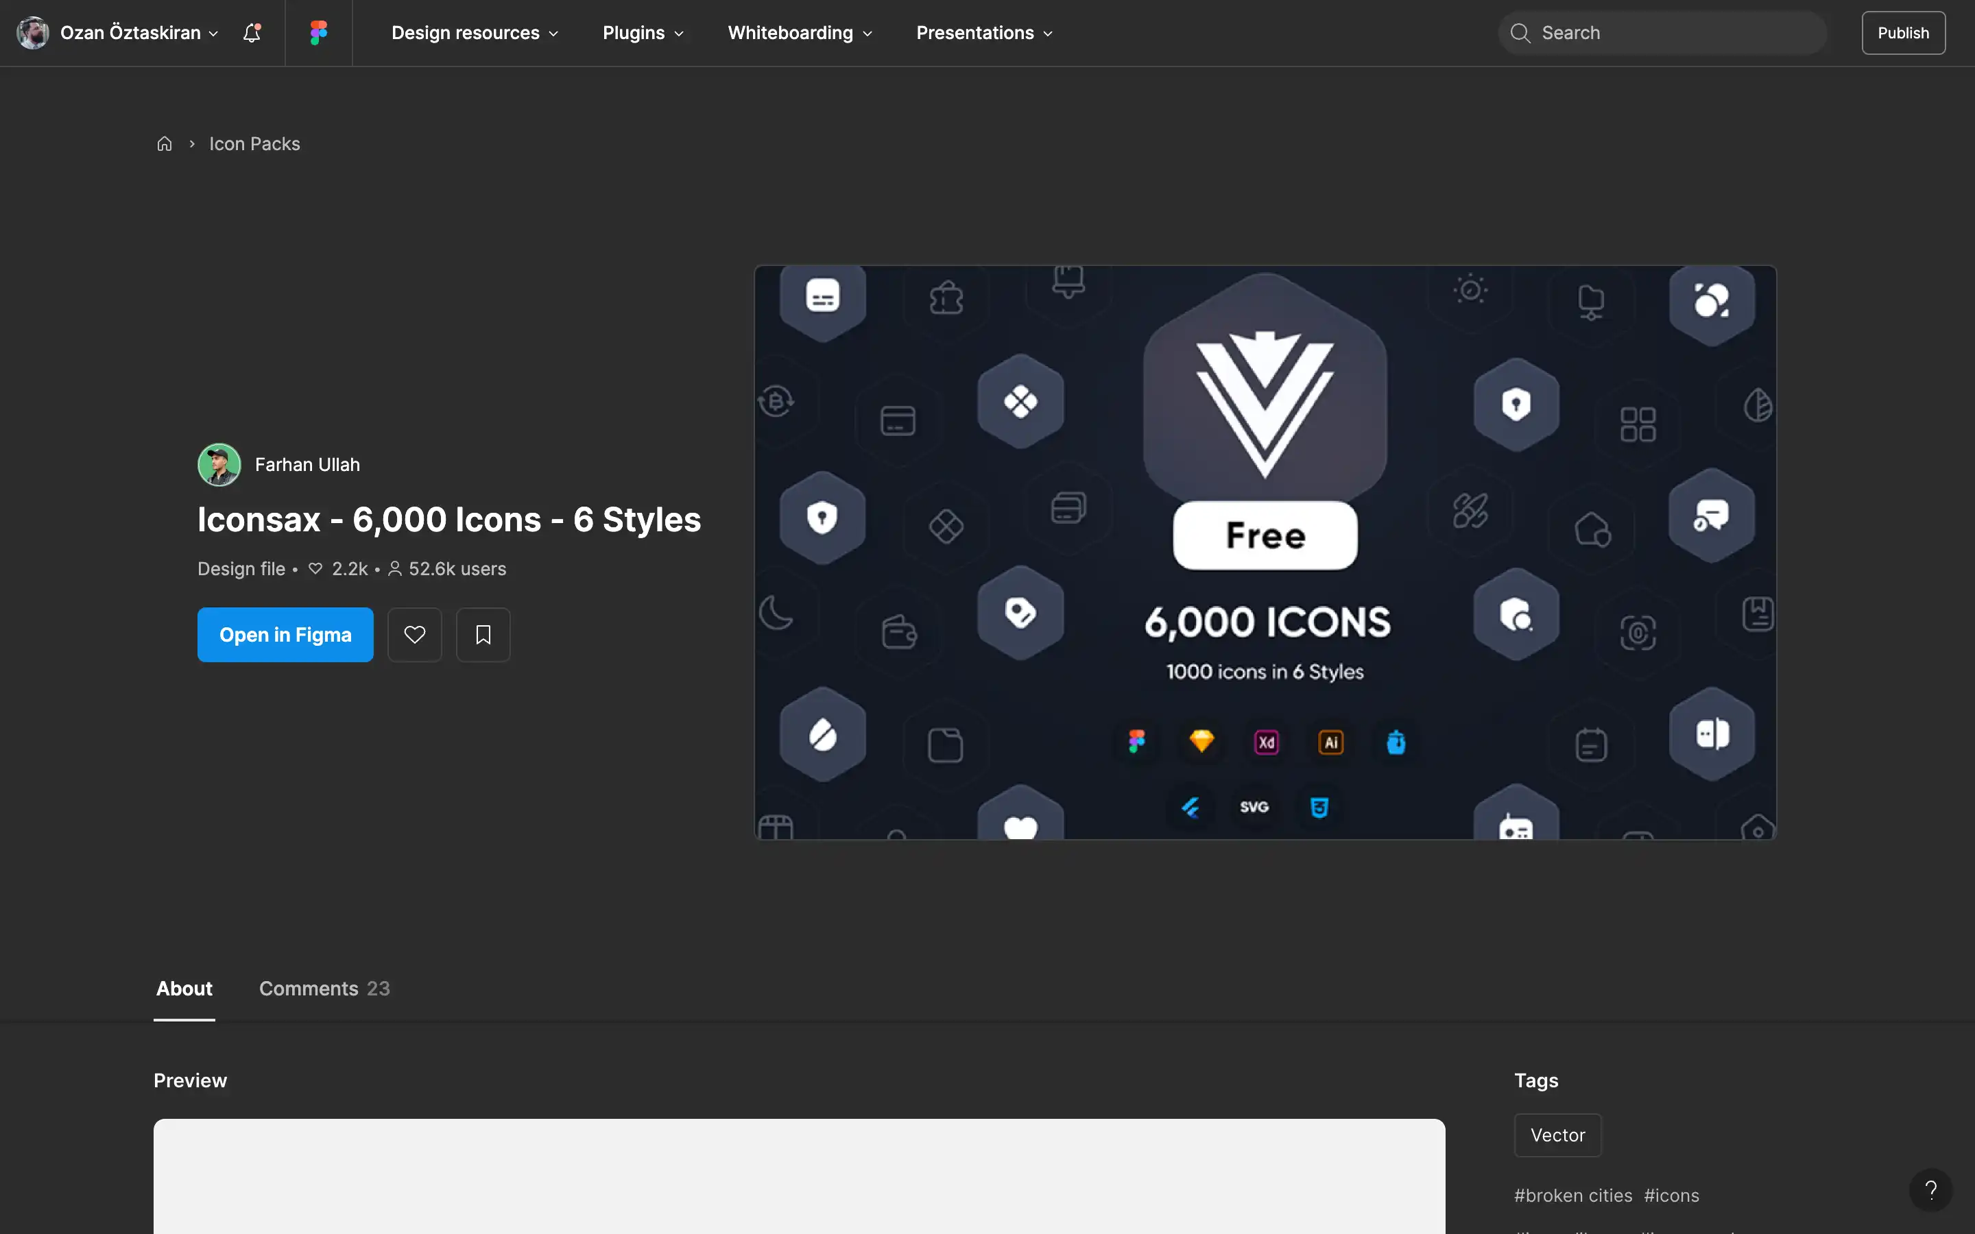This screenshot has width=1975, height=1234.
Task: Focus the Search input field
Action: coord(1662,33)
